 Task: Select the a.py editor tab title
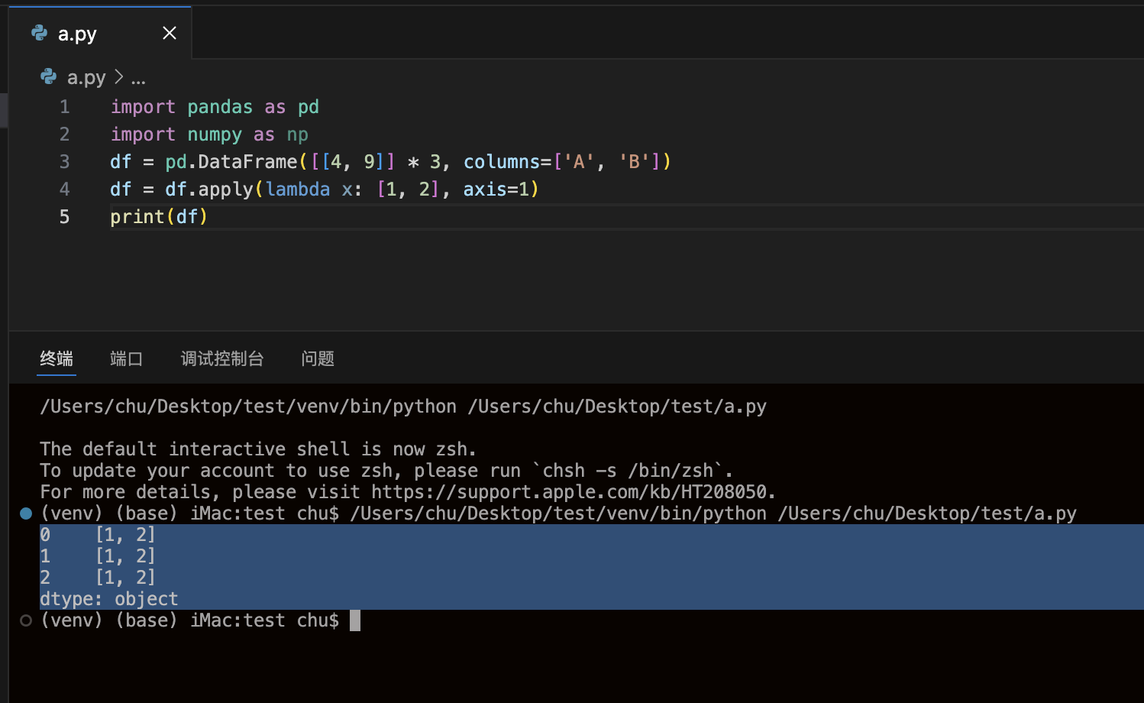tap(77, 34)
